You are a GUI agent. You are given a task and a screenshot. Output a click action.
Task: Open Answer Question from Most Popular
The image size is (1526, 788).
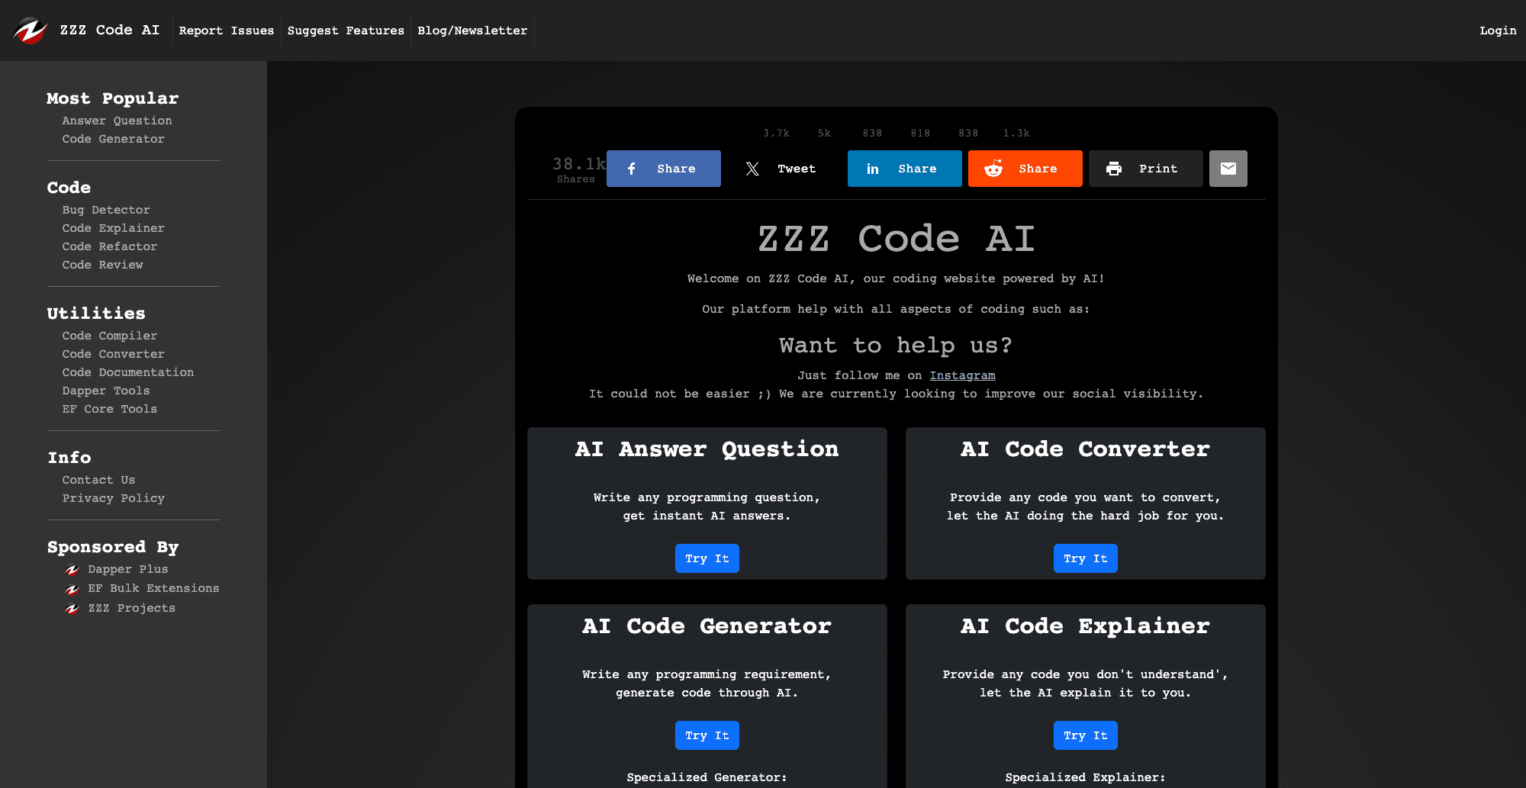click(118, 121)
